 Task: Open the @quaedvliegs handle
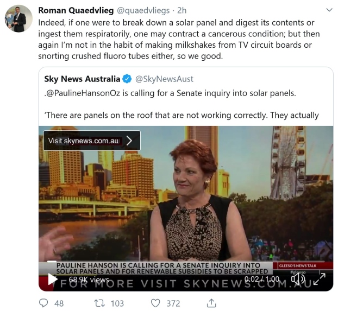[143, 10]
